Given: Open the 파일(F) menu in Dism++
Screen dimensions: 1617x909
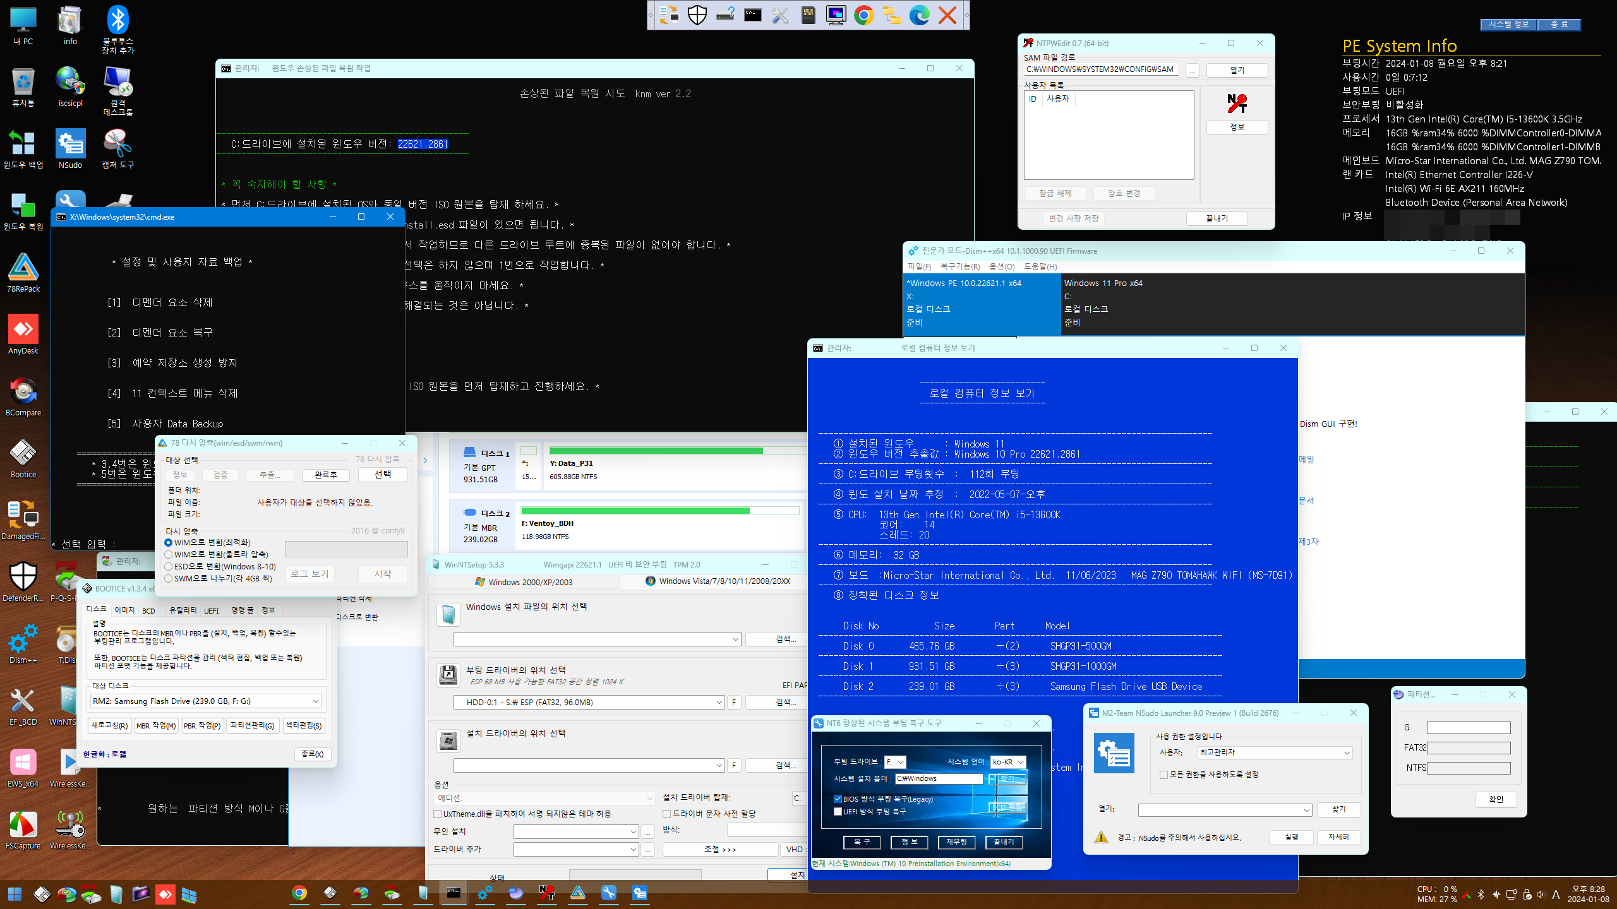Looking at the screenshot, I should coord(919,267).
